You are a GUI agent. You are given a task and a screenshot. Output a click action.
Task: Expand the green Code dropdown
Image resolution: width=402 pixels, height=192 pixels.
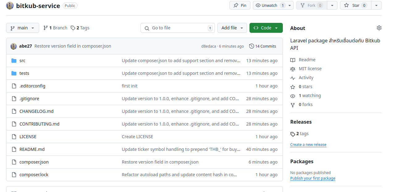[x=266, y=28]
